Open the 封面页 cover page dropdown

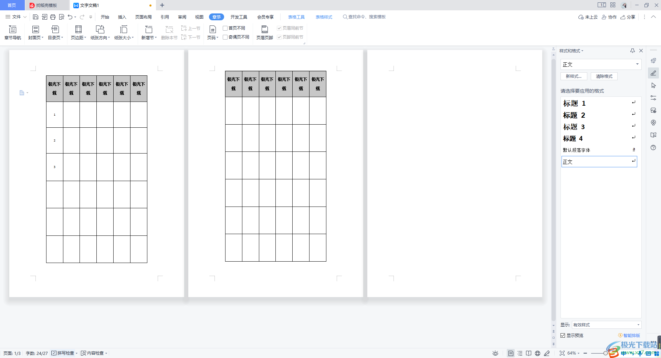point(36,33)
